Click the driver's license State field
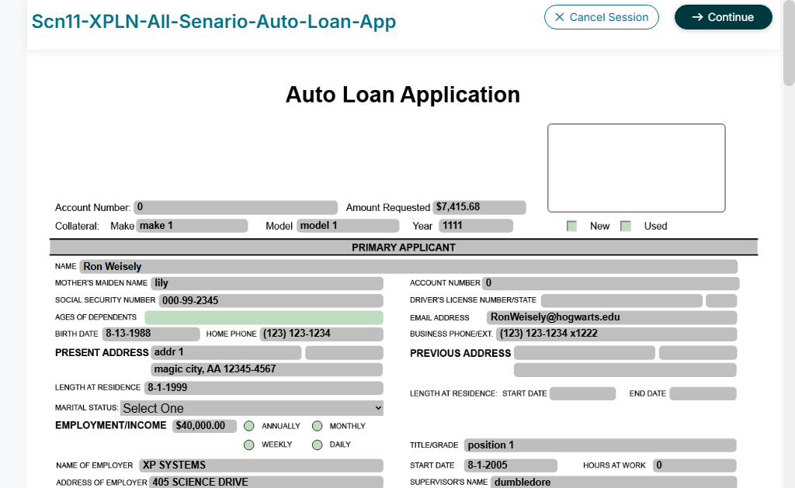The height and width of the screenshot is (488, 795). (721, 300)
